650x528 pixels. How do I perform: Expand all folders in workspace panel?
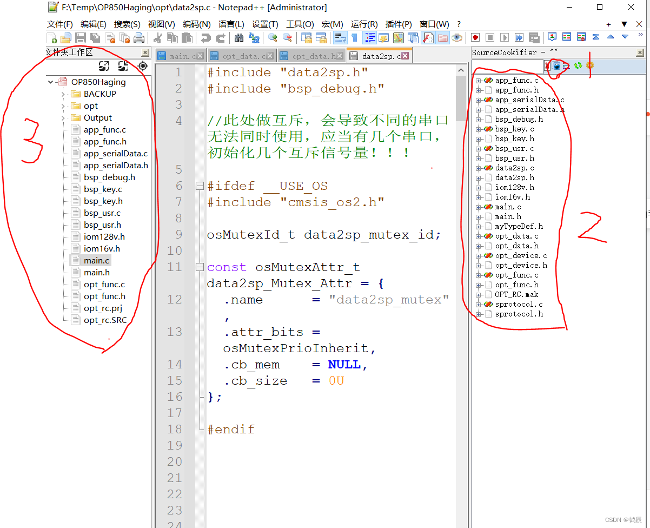coord(104,65)
